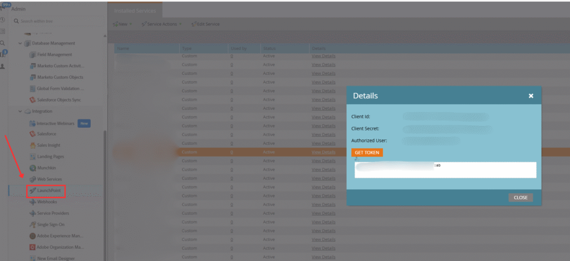Collapse the Database Management node

click(21, 43)
